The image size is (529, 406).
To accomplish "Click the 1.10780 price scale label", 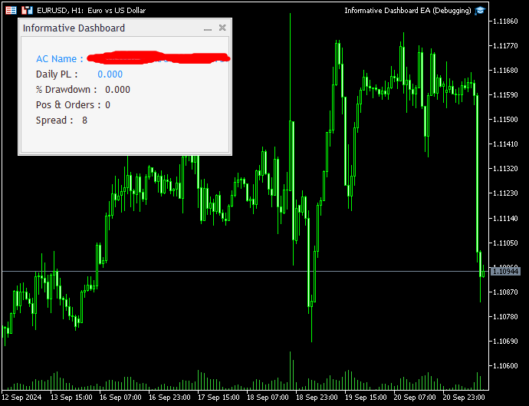I will point(505,317).
